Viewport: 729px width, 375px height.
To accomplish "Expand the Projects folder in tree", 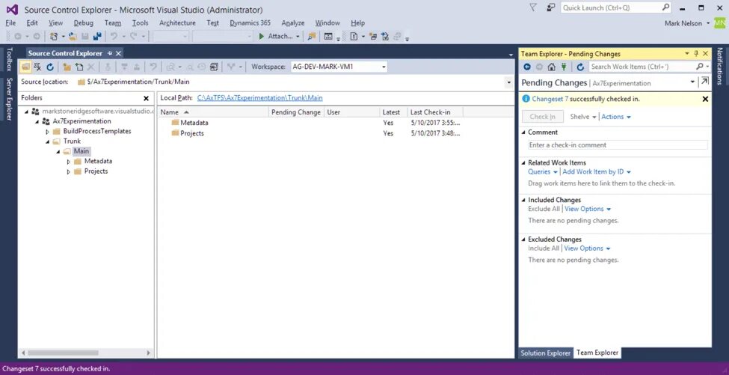I will click(x=69, y=171).
